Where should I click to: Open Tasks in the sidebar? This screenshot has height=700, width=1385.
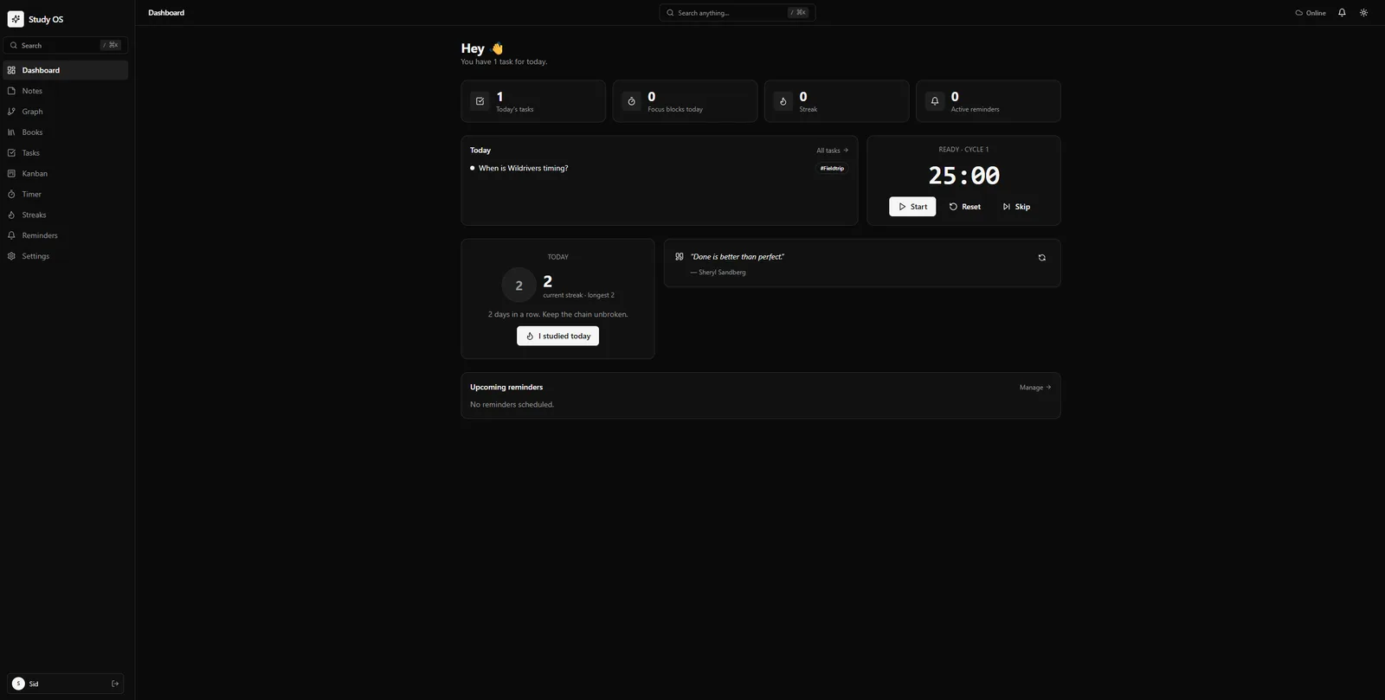(x=66, y=153)
